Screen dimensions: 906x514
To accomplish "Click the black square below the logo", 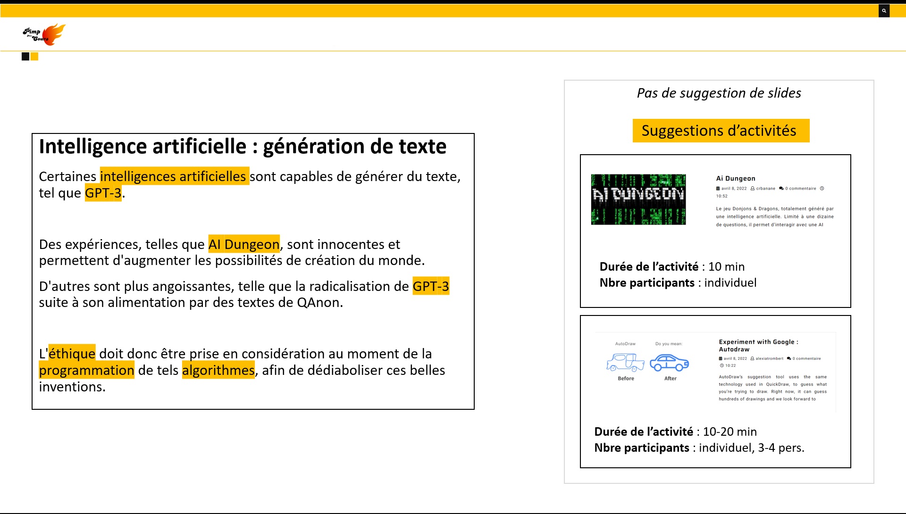I will [25, 57].
